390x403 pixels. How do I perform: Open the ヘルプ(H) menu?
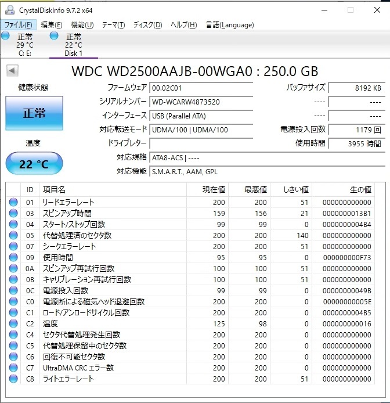(184, 25)
